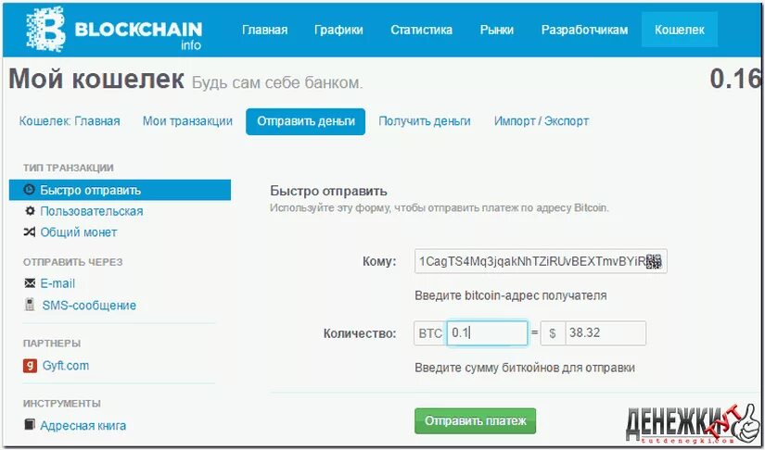Click the QR code scanner icon in address field

point(654,261)
